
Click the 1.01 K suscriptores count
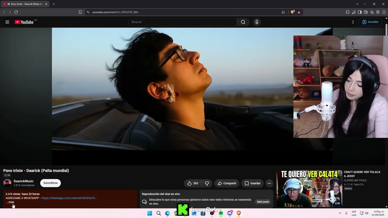point(24,185)
